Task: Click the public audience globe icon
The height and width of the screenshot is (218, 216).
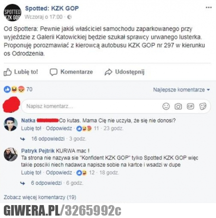Action: [69, 17]
